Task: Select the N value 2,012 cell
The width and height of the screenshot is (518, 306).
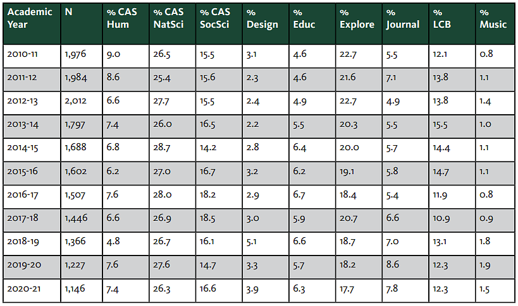Action: pos(81,101)
